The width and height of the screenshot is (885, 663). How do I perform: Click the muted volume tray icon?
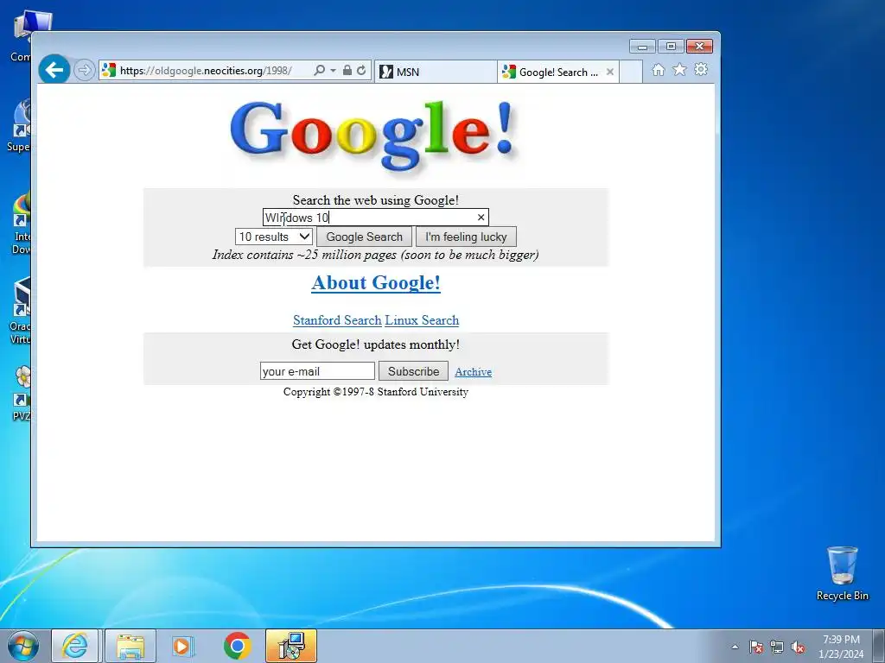pyautogui.click(x=798, y=647)
